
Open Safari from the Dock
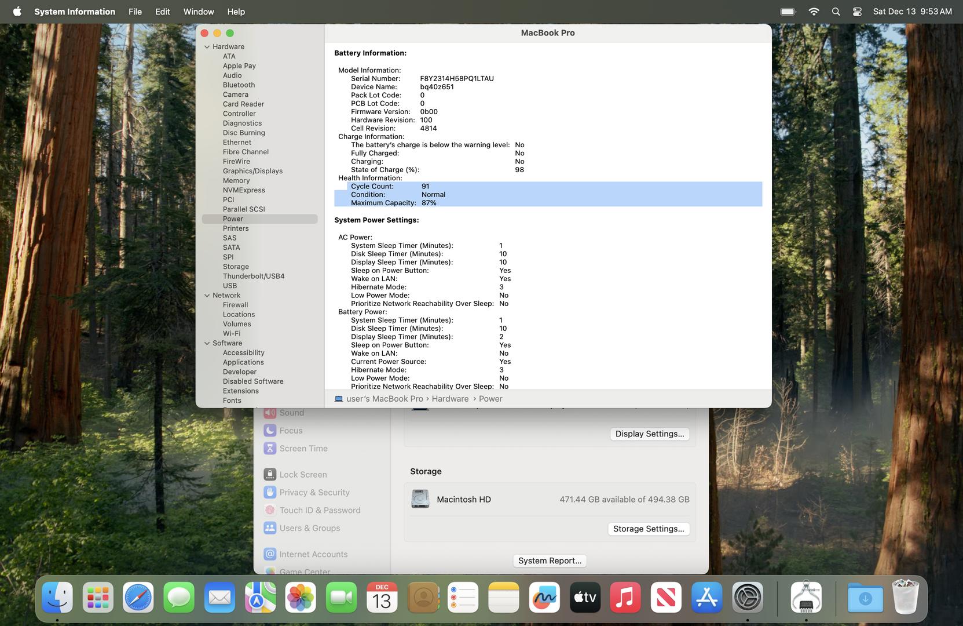pos(138,598)
